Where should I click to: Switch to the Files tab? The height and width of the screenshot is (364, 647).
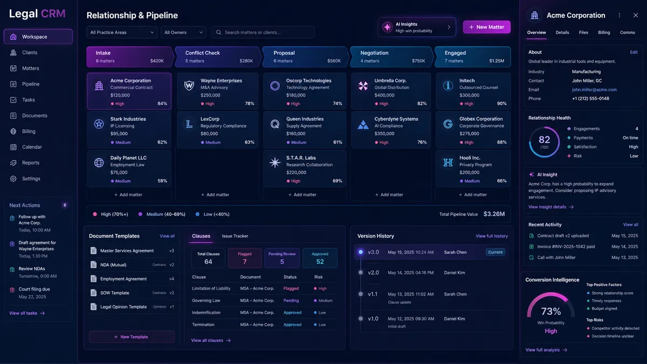pyautogui.click(x=583, y=32)
